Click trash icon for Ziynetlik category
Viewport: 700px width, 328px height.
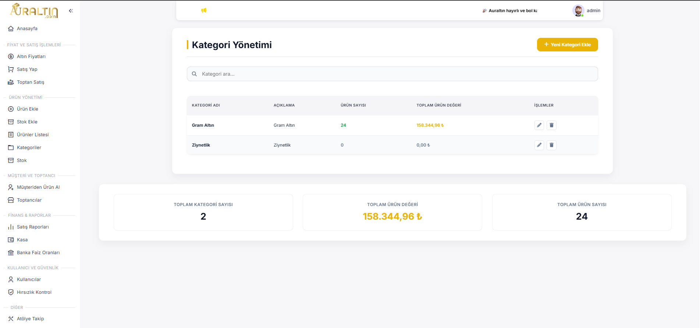(x=551, y=145)
